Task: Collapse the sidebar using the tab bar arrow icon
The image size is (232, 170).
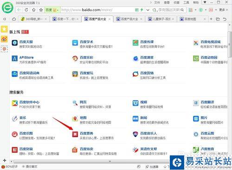Action: [5, 19]
